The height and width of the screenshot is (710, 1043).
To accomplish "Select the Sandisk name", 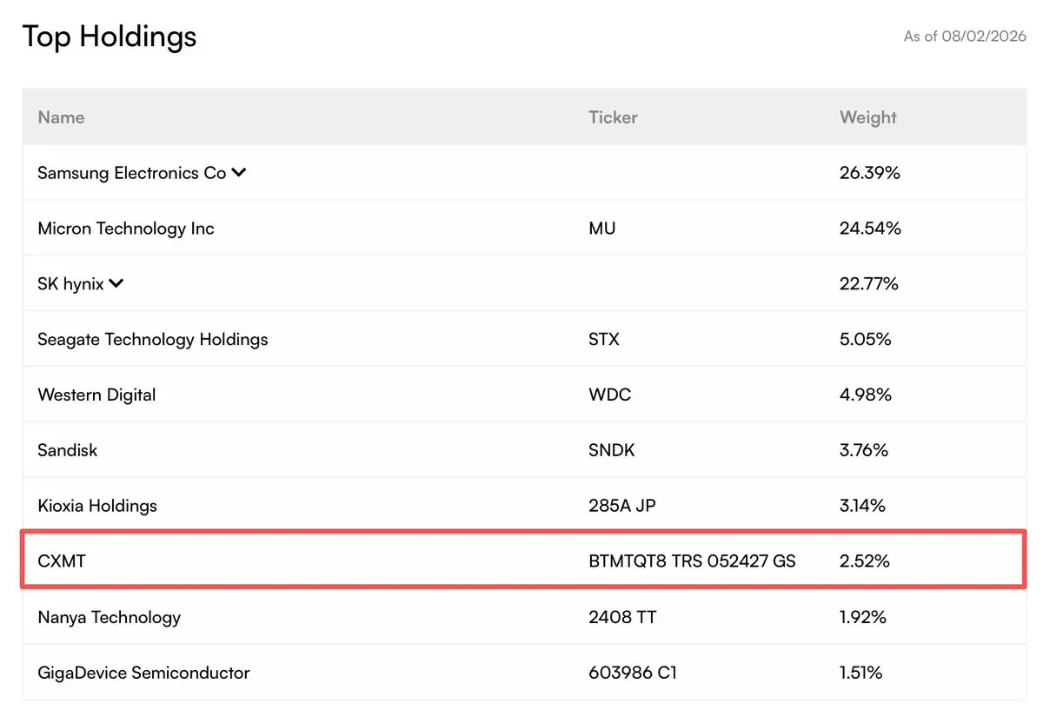I will 68,450.
